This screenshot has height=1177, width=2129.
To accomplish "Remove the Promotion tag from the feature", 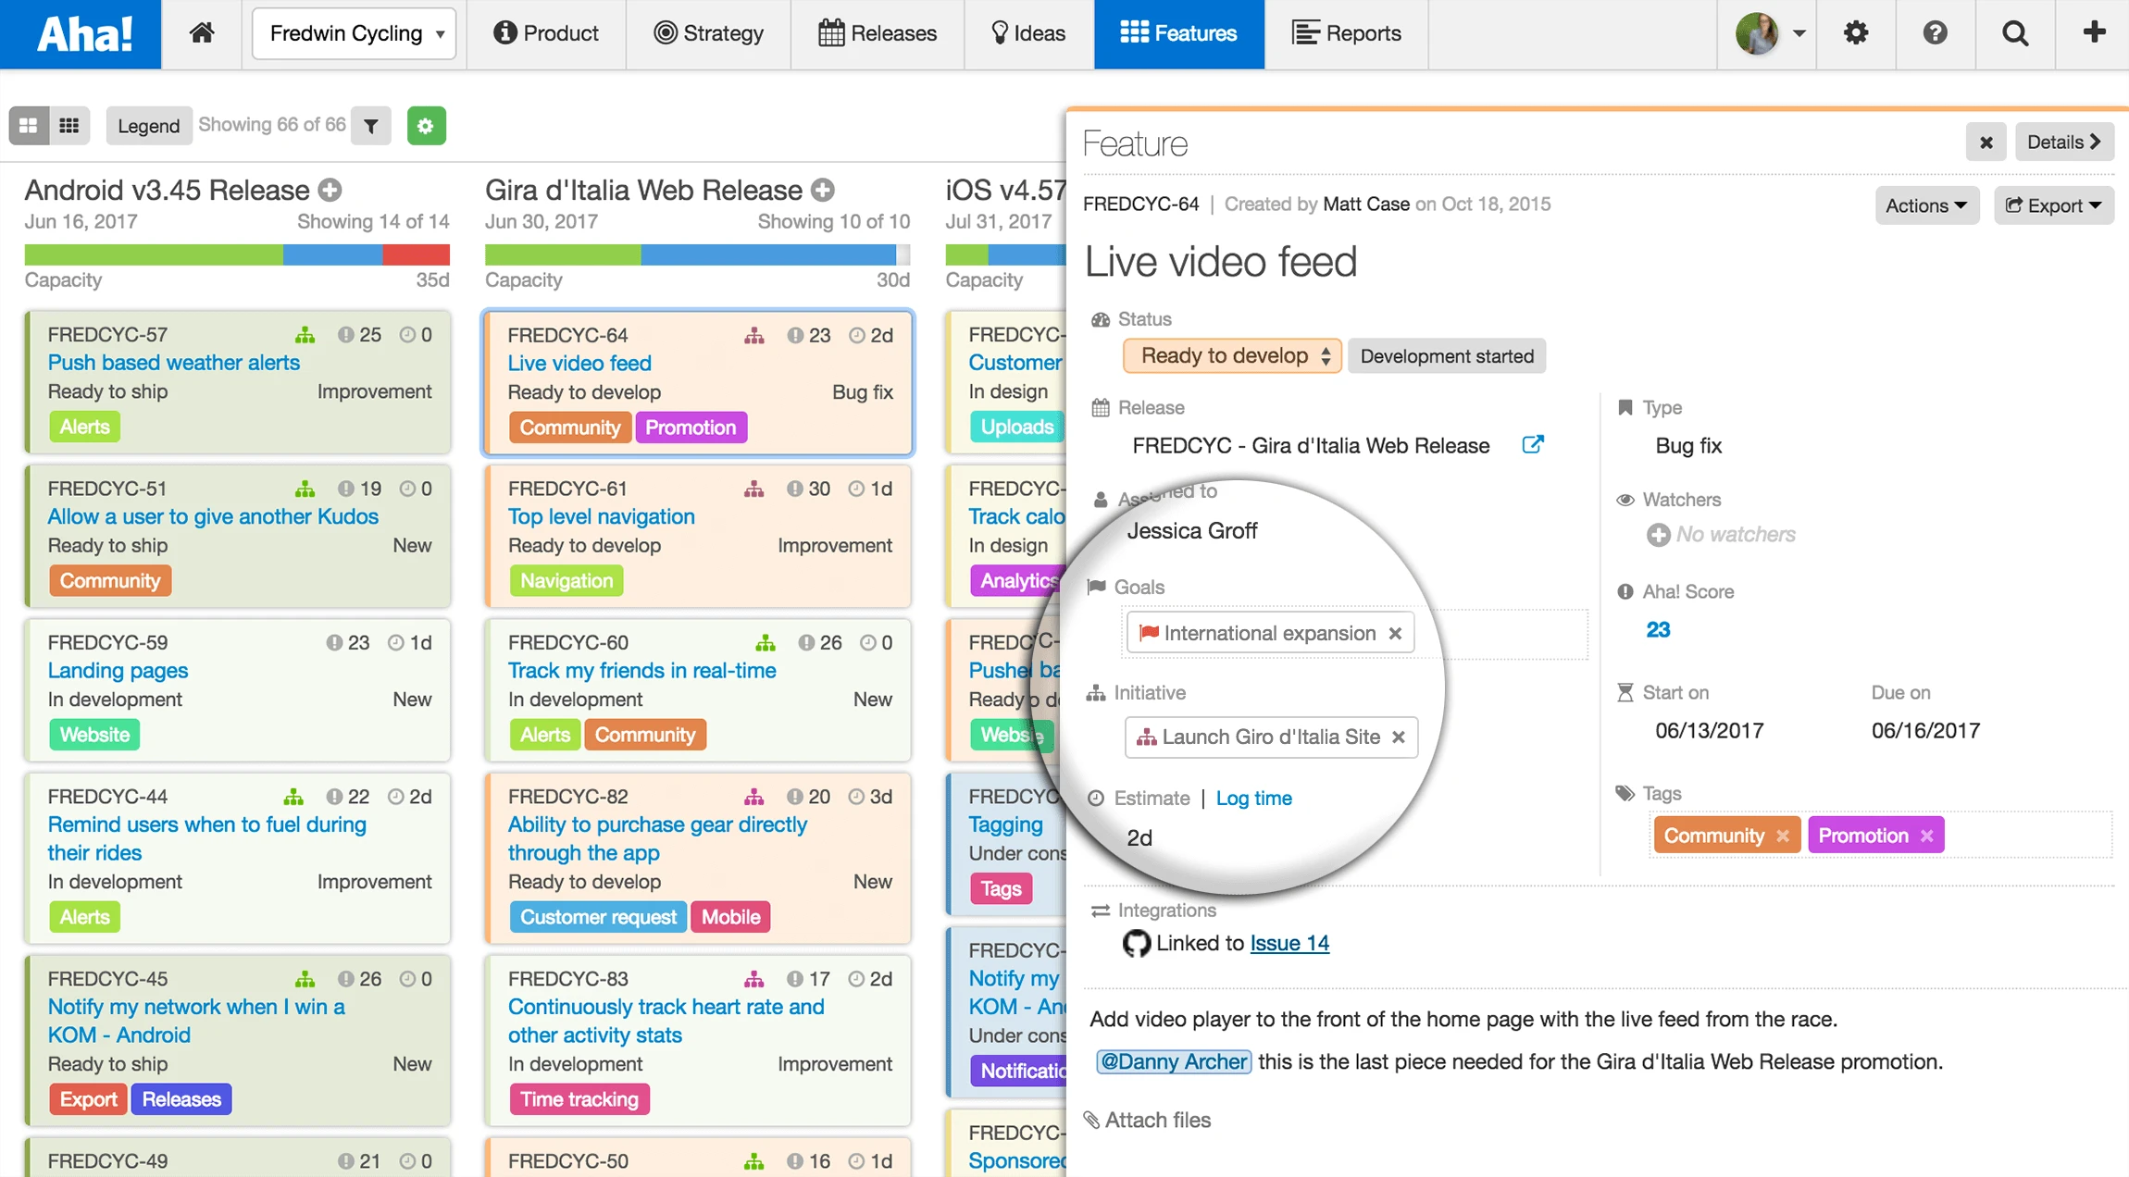I will click(x=1927, y=836).
